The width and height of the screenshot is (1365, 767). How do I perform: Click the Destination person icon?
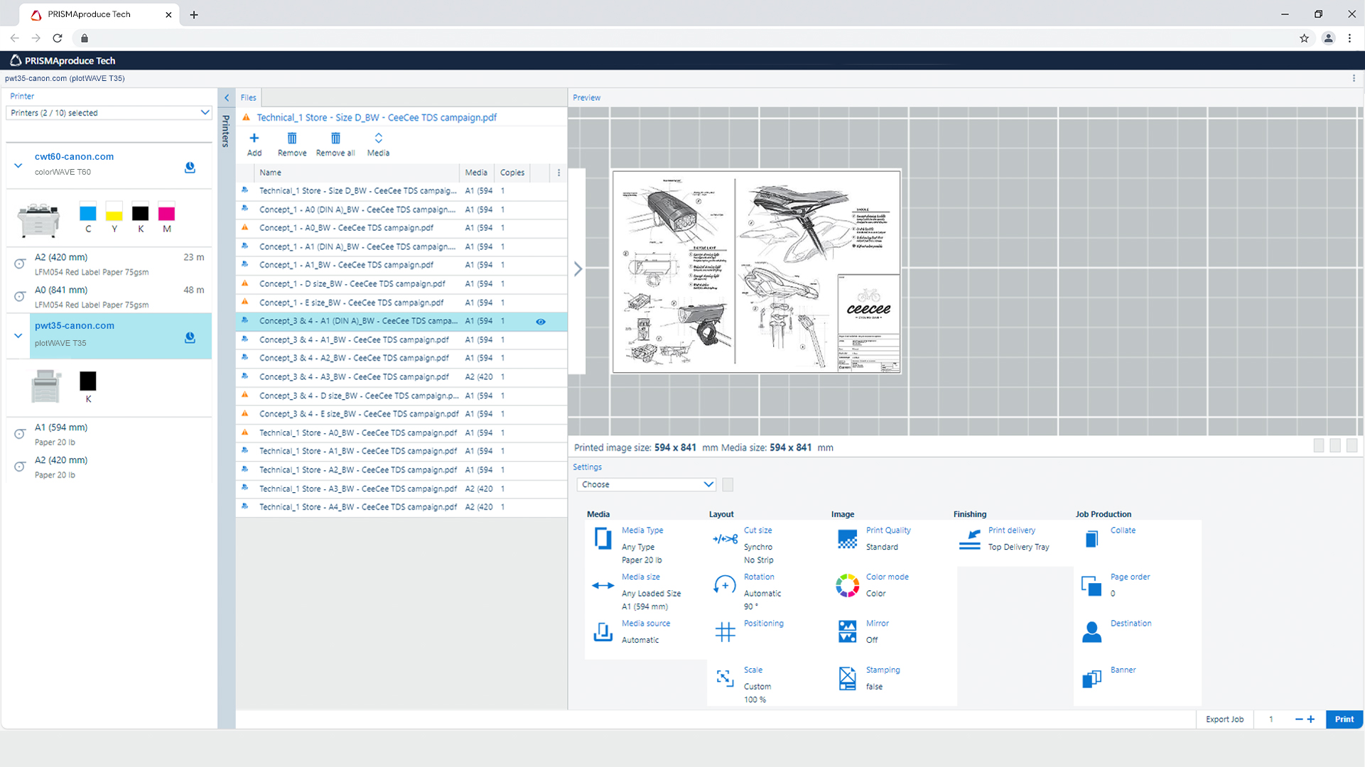[1091, 631]
